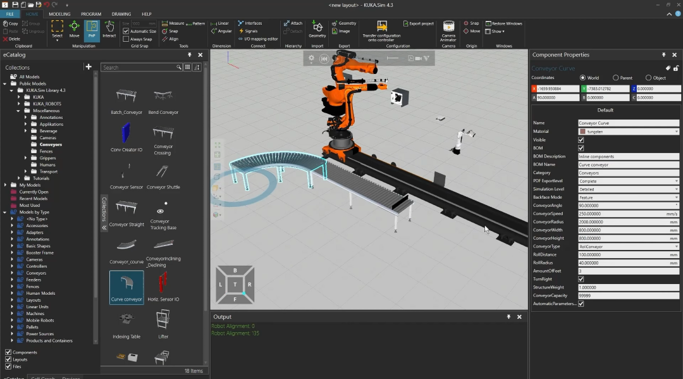683x379 pixels.
Task: Open the Show windows dropdown
Action: coord(495,31)
